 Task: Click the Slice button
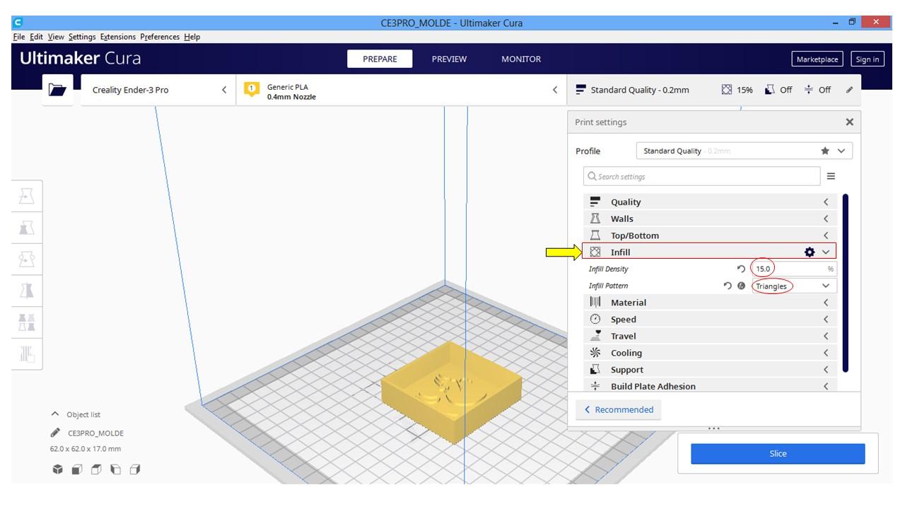tap(778, 454)
